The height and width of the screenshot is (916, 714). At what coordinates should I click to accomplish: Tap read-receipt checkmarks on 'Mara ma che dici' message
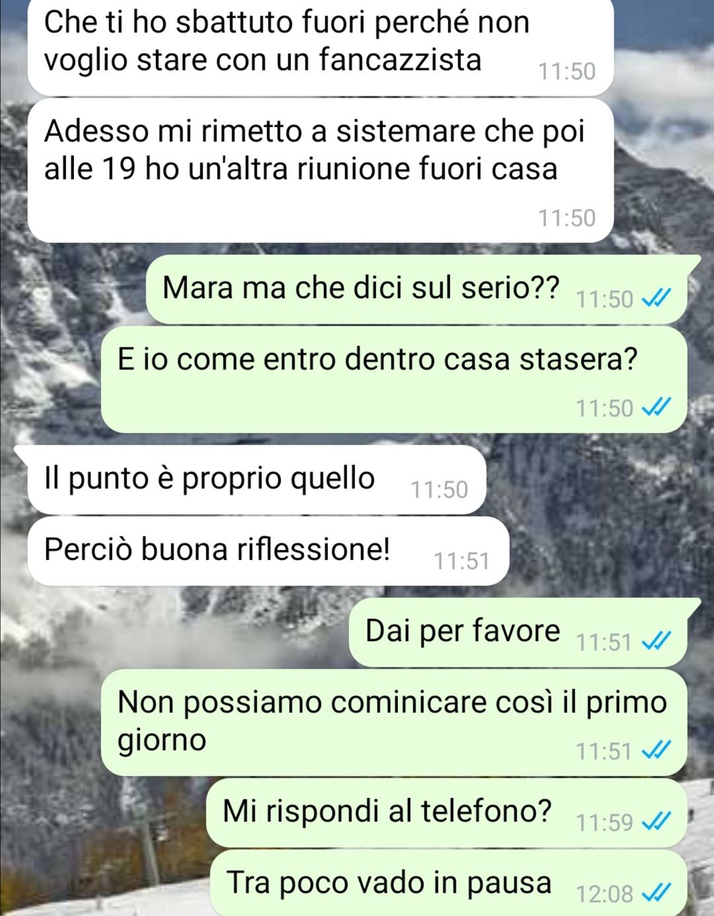656,299
